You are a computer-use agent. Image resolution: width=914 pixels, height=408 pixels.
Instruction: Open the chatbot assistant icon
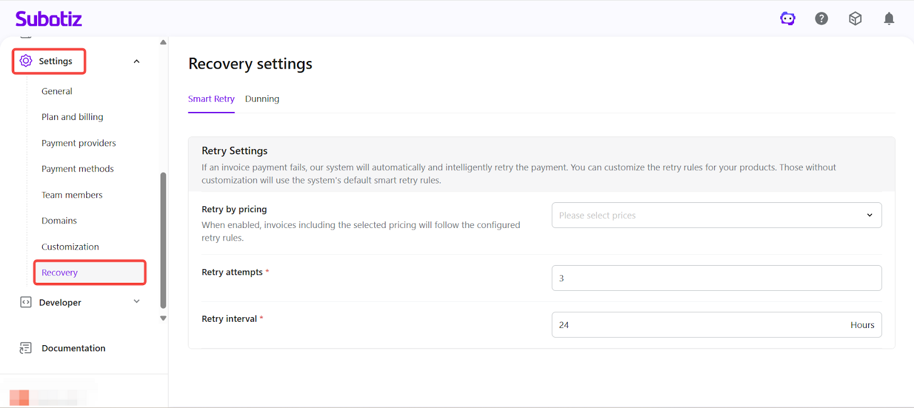pos(787,19)
